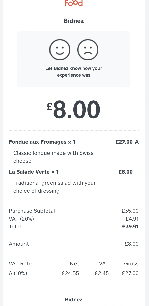Click the Total £39.91 value
The height and width of the screenshot is (306, 149).
tap(130, 227)
